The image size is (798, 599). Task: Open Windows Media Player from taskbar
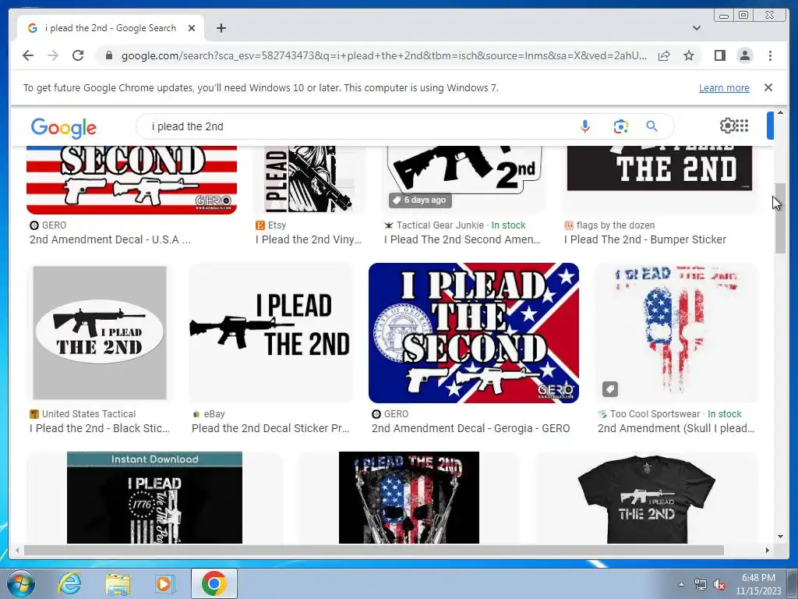[x=164, y=583]
